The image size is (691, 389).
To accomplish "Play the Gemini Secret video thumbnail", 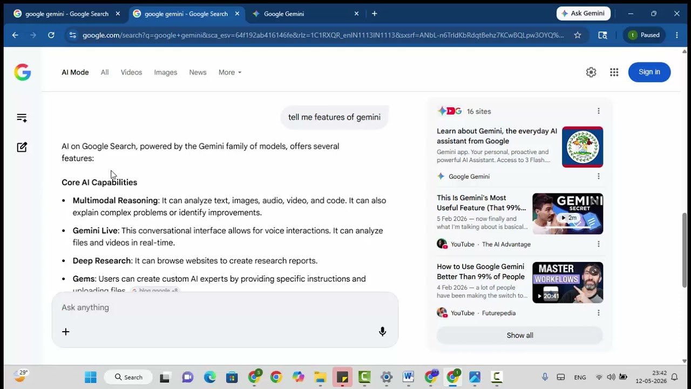I will coord(568,214).
